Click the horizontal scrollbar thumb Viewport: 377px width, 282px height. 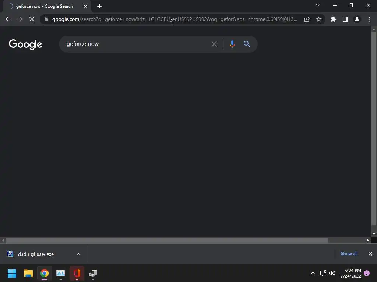pyautogui.click(x=167, y=240)
